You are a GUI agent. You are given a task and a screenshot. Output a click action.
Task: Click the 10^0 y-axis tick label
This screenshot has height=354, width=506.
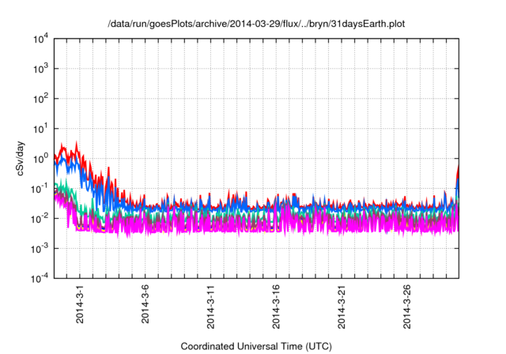40,158
